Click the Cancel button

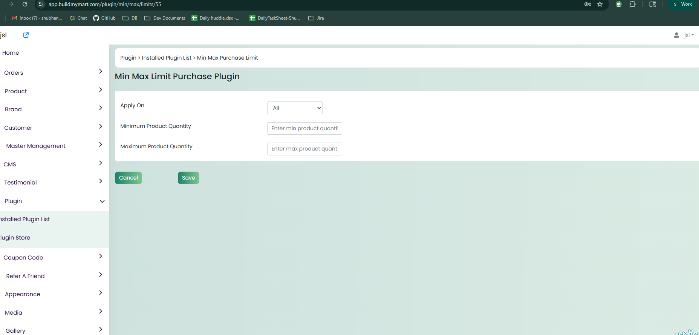(x=128, y=178)
